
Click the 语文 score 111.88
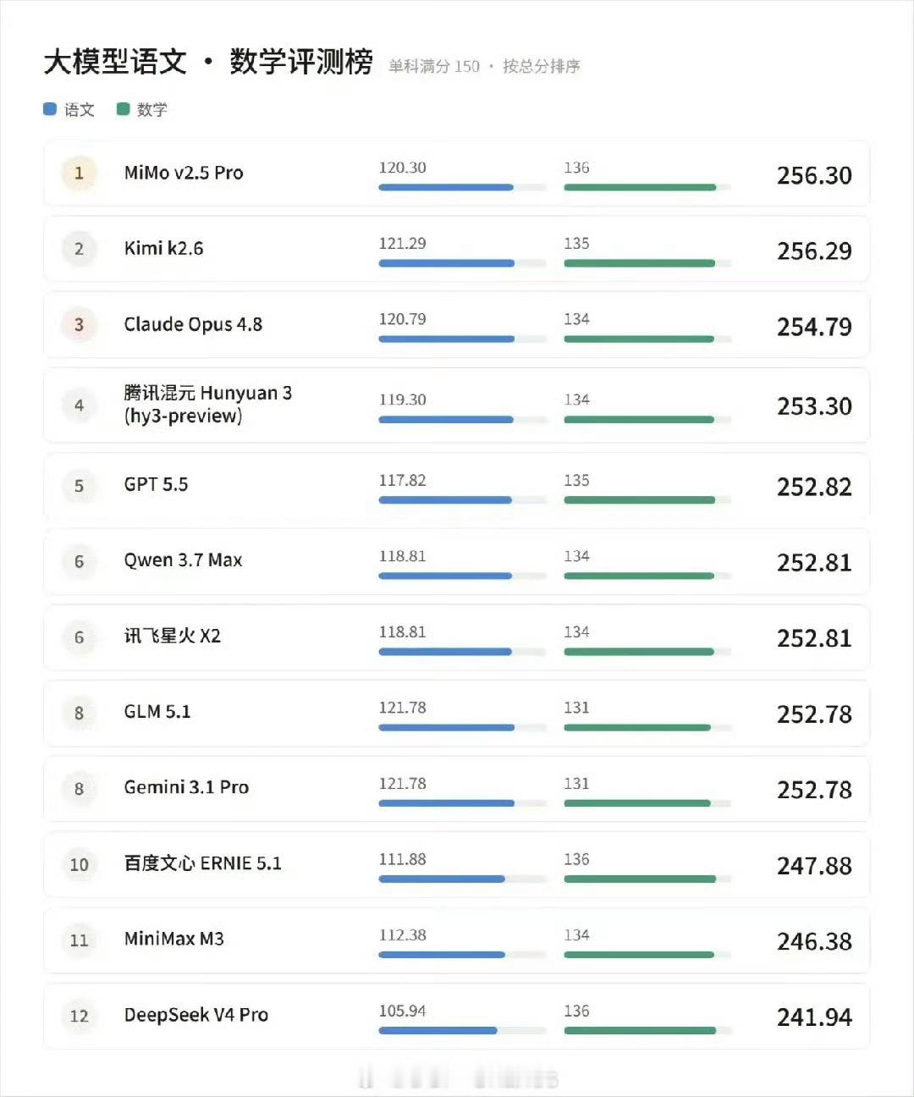tap(402, 859)
